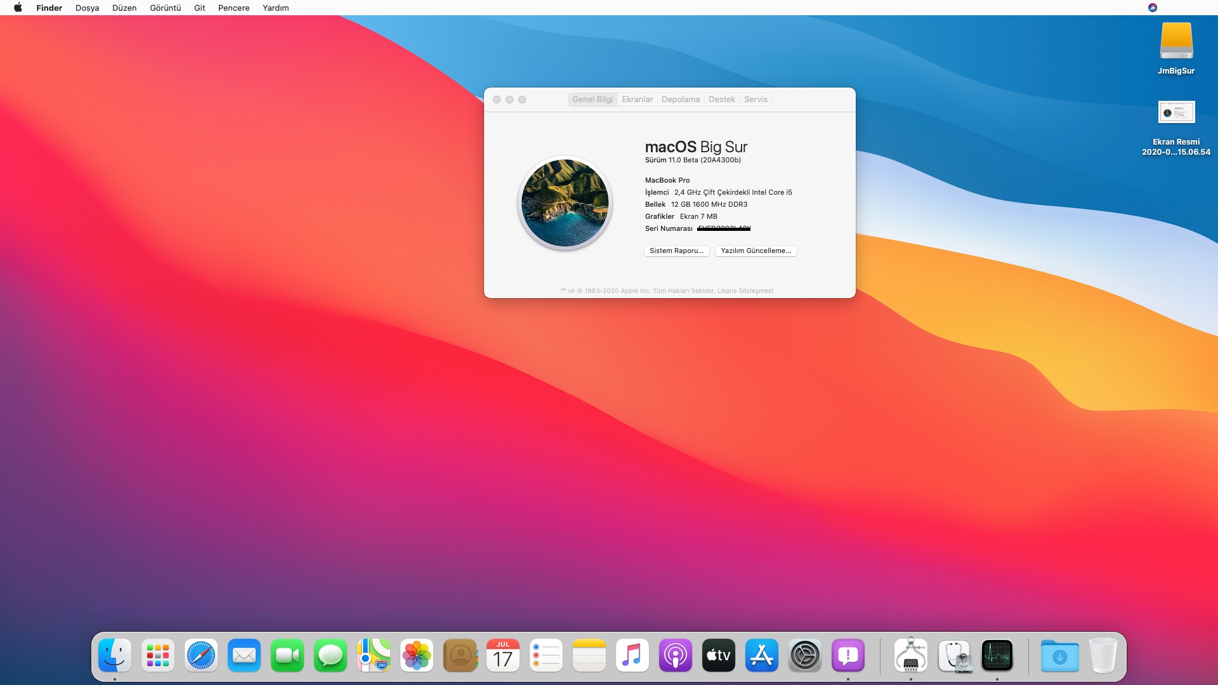Open the App Store icon
The width and height of the screenshot is (1218, 685).
(x=761, y=656)
